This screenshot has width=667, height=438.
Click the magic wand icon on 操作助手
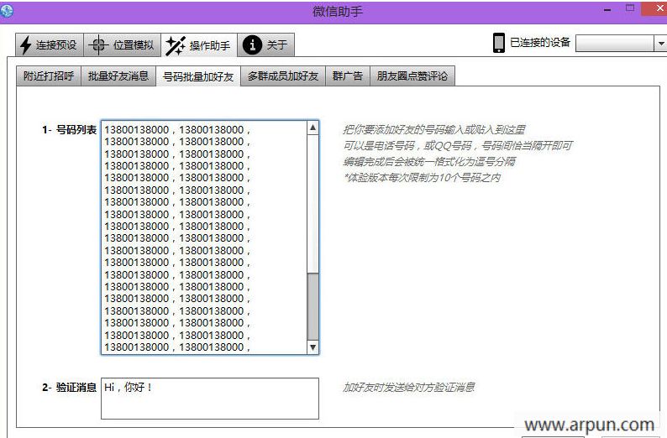[x=175, y=45]
